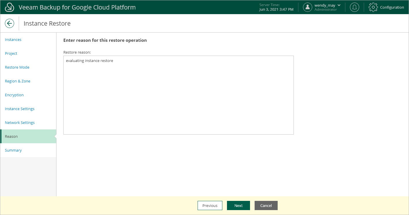Go back using the arrow icon
The image size is (409, 215).
tap(10, 23)
